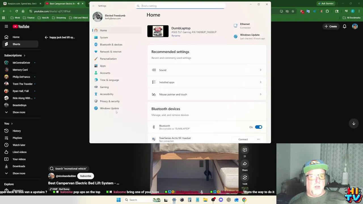The image size is (363, 204).
Task: Bookmark this page with the star icon
Action: tap(293, 11)
